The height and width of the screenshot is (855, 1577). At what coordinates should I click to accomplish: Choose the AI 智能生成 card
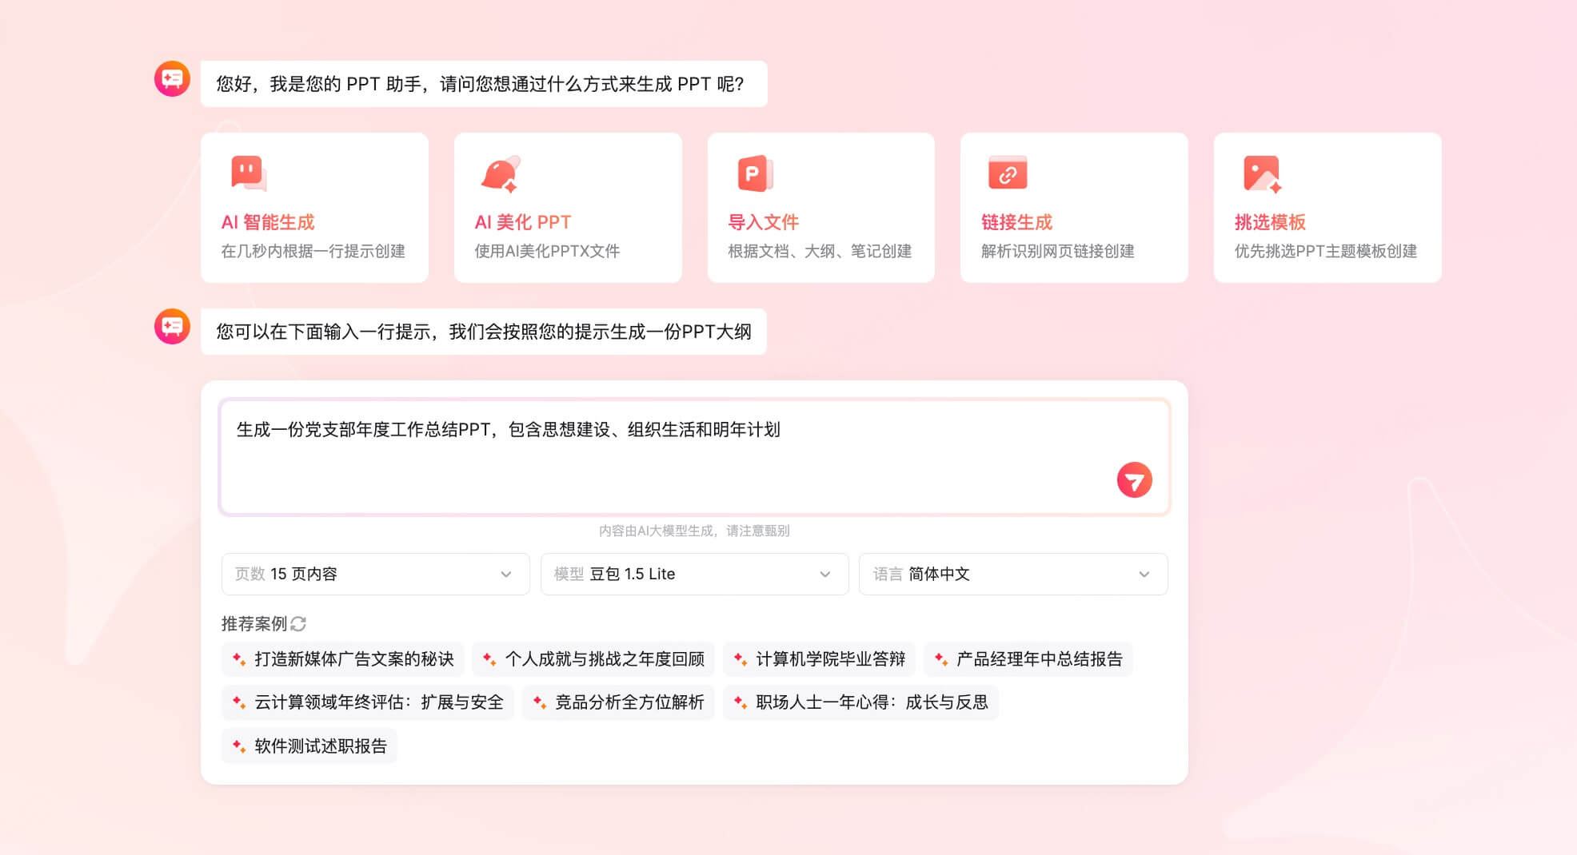pyautogui.click(x=315, y=207)
